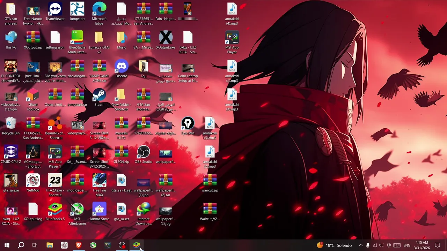Switch to OBS Studio taskbar button

(122, 245)
